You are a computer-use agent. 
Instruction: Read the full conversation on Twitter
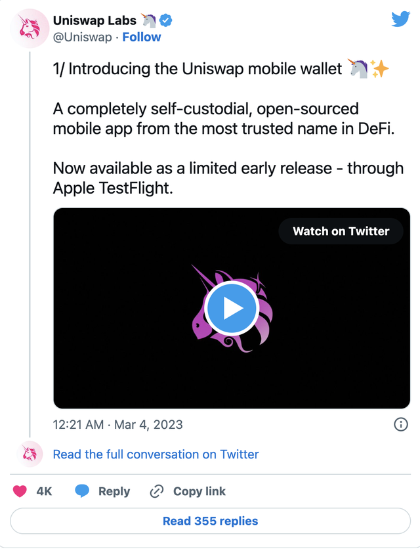click(x=156, y=454)
